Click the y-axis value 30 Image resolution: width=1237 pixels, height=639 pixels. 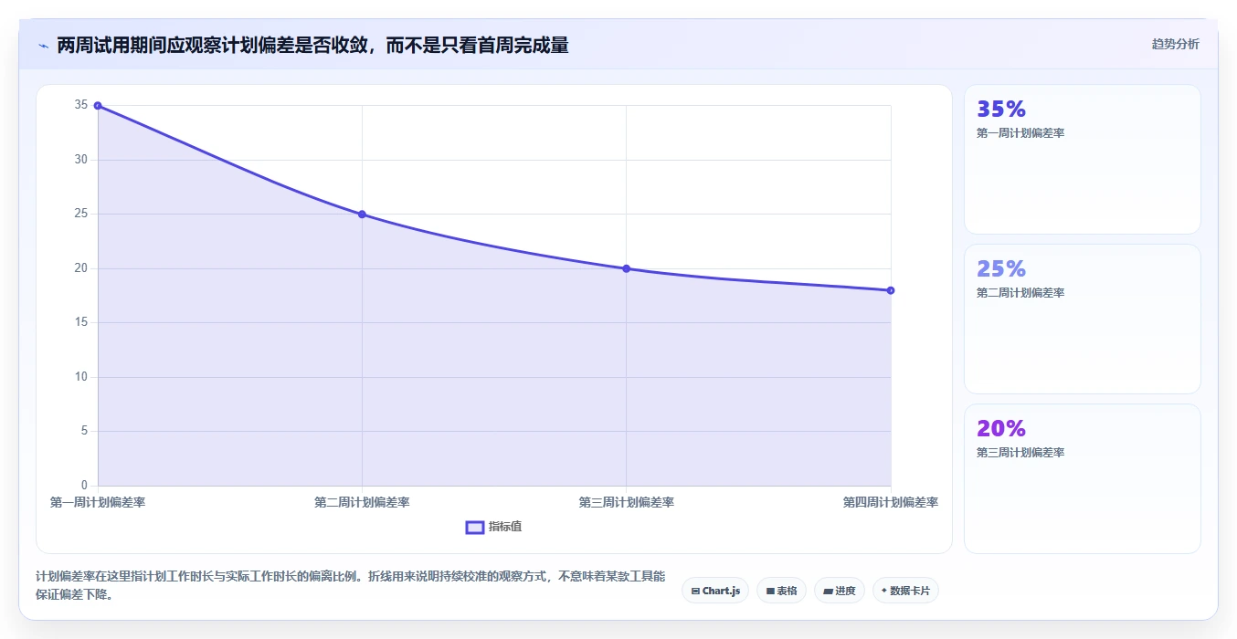[81, 160]
